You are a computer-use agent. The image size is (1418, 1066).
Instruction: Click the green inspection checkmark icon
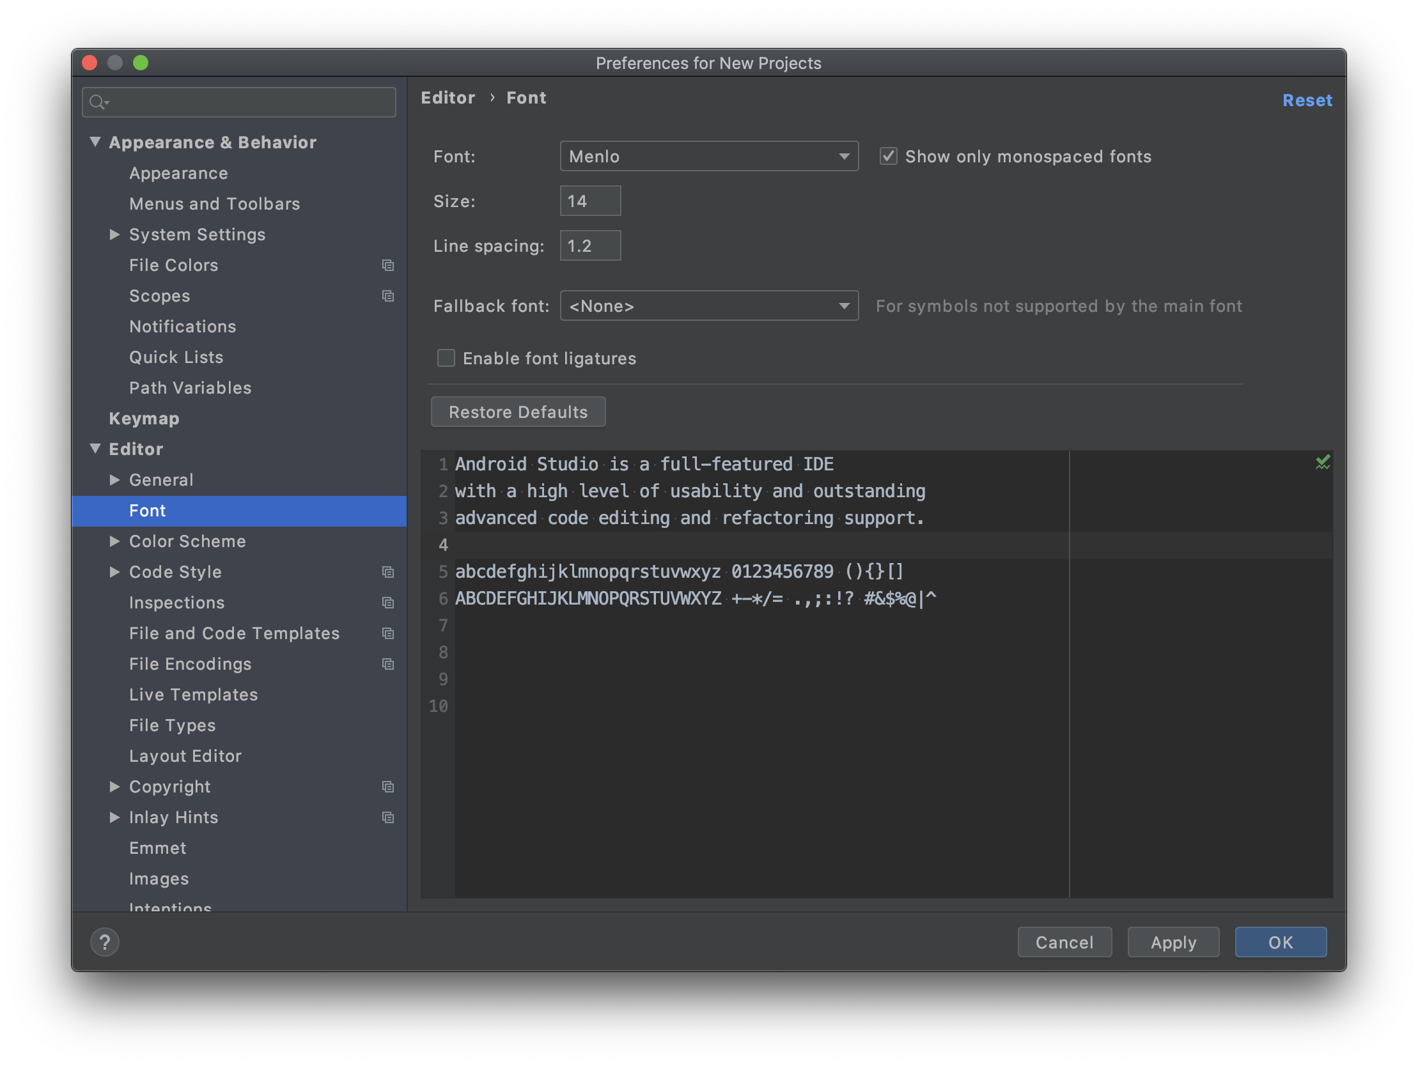point(1323,462)
